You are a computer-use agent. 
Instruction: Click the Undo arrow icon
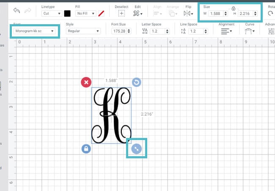point(17,11)
